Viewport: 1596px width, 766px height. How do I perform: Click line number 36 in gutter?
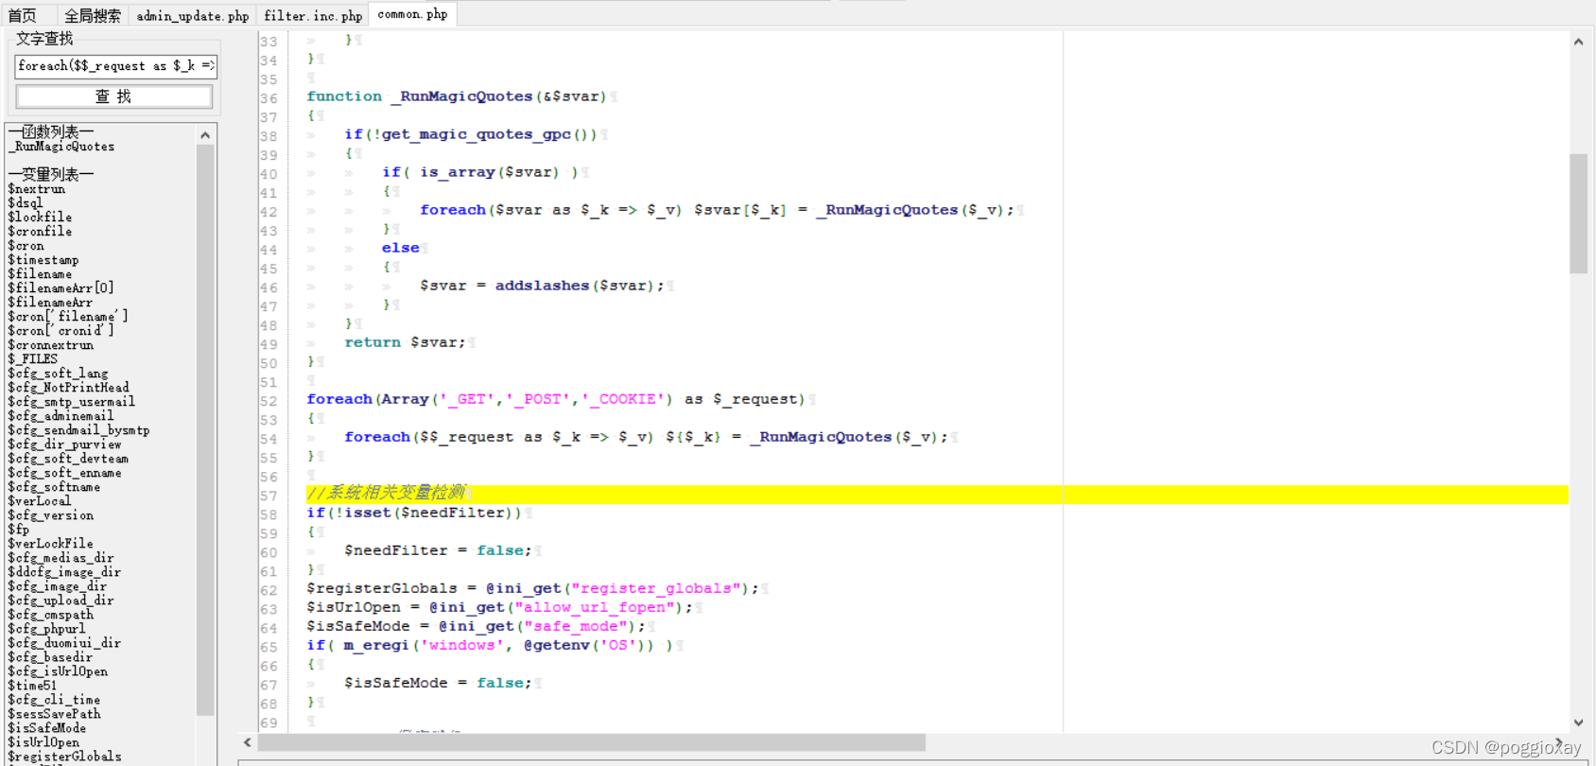[x=269, y=98]
